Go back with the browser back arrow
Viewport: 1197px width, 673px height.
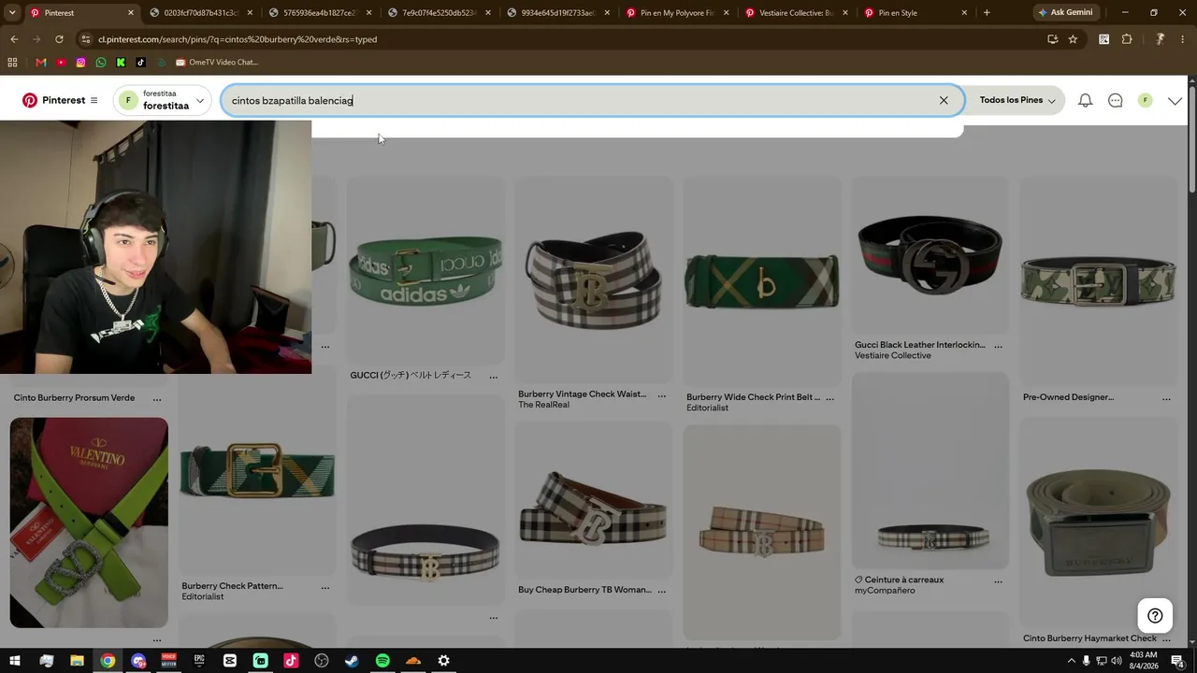click(x=14, y=39)
